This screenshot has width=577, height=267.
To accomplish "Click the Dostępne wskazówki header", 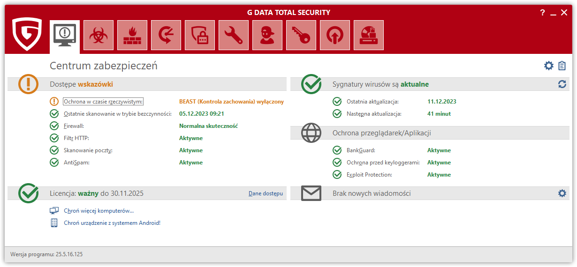I will [82, 84].
